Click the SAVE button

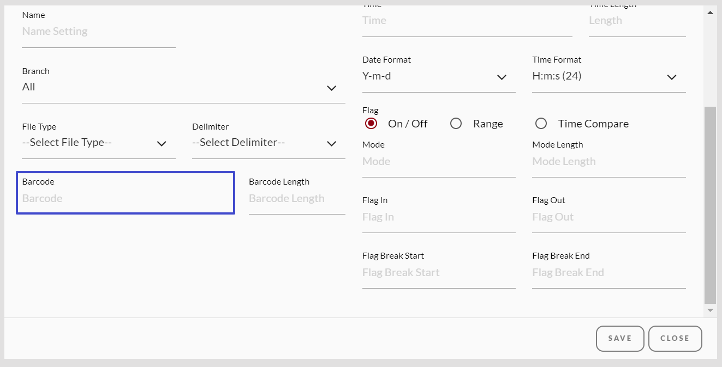[x=620, y=338]
